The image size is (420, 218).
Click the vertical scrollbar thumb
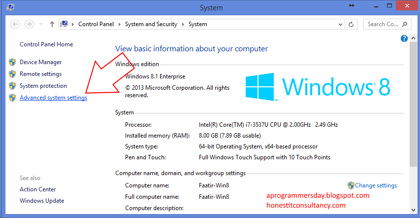click(413, 104)
